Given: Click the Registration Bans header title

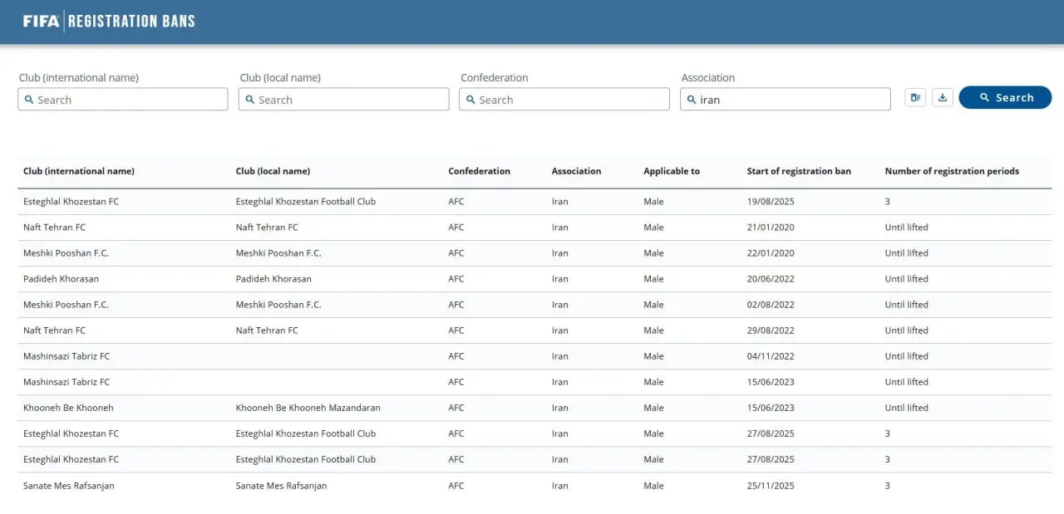Looking at the screenshot, I should coord(131,21).
